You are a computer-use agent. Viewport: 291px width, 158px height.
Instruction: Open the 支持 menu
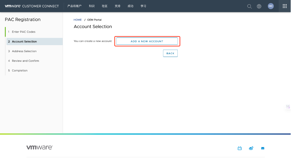point(118,6)
